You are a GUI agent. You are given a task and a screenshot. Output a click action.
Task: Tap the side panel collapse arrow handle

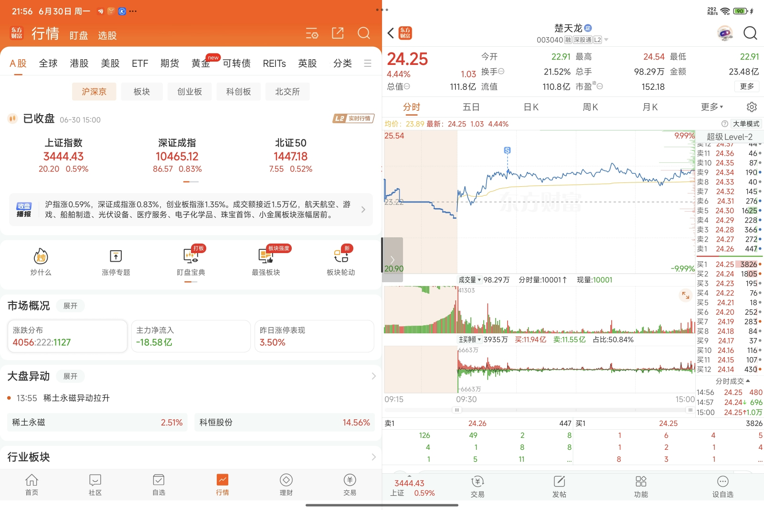coord(393,259)
